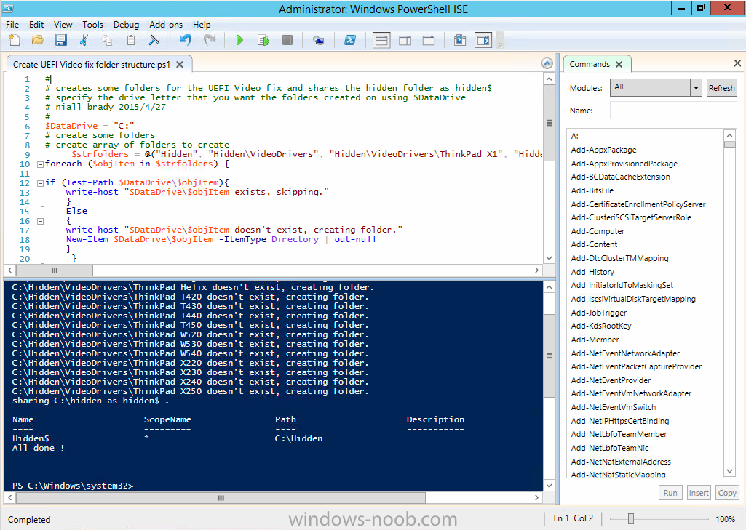This screenshot has height=530, width=746.
Task: Open the File menu
Action: click(12, 25)
